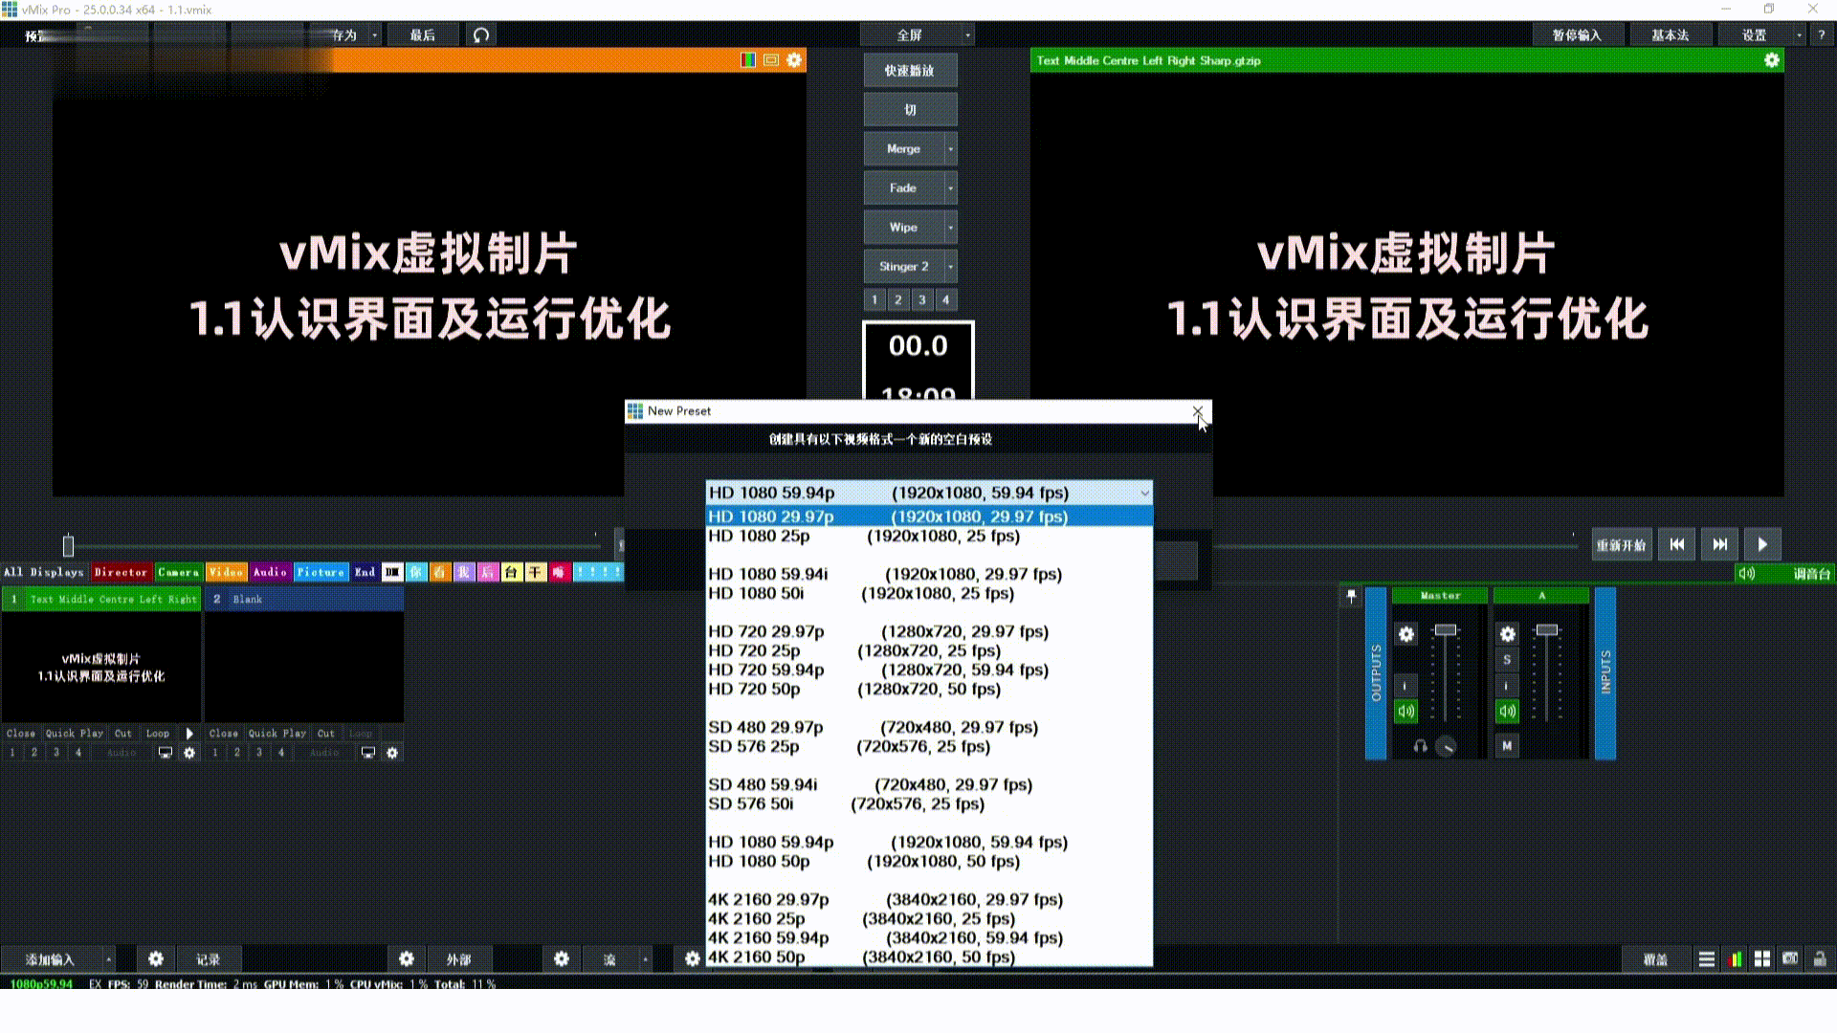Open settings gear for Blank input
The width and height of the screenshot is (1837, 1033).
(x=392, y=753)
